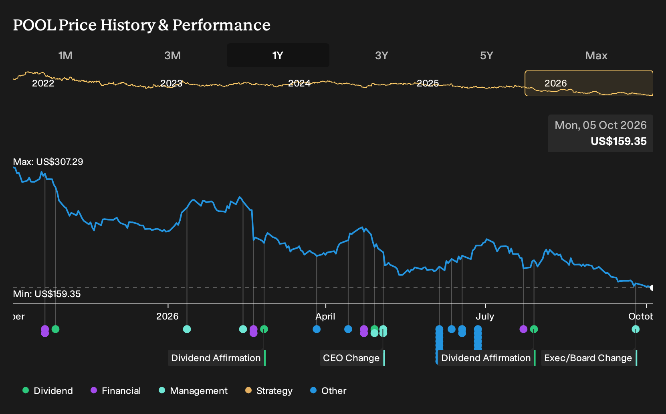Image resolution: width=666 pixels, height=414 pixels.
Task: Jump to 2025 on the overview timeline
Action: coord(428,83)
